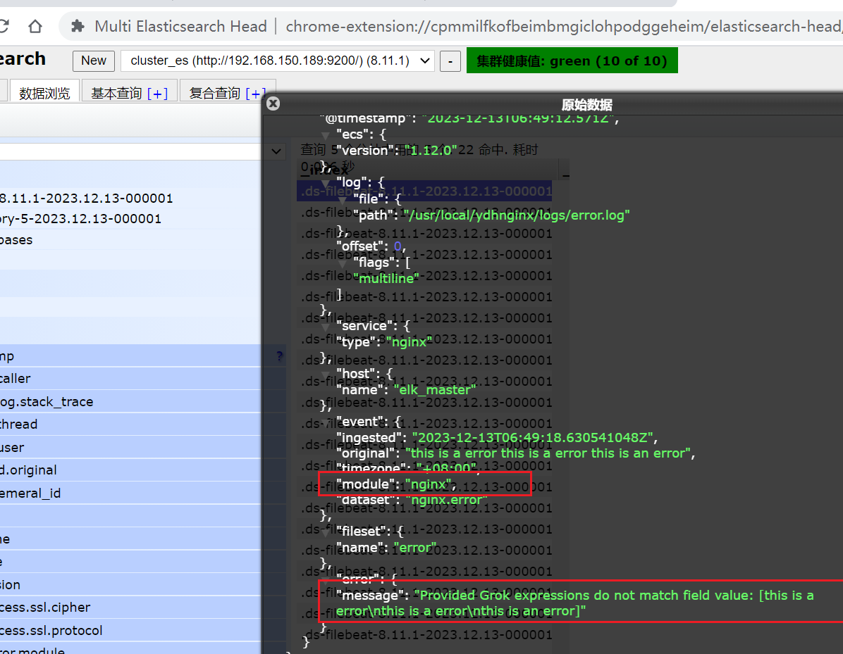Click the extension puzzle-piece icon
The image size is (843, 654).
coord(78,26)
